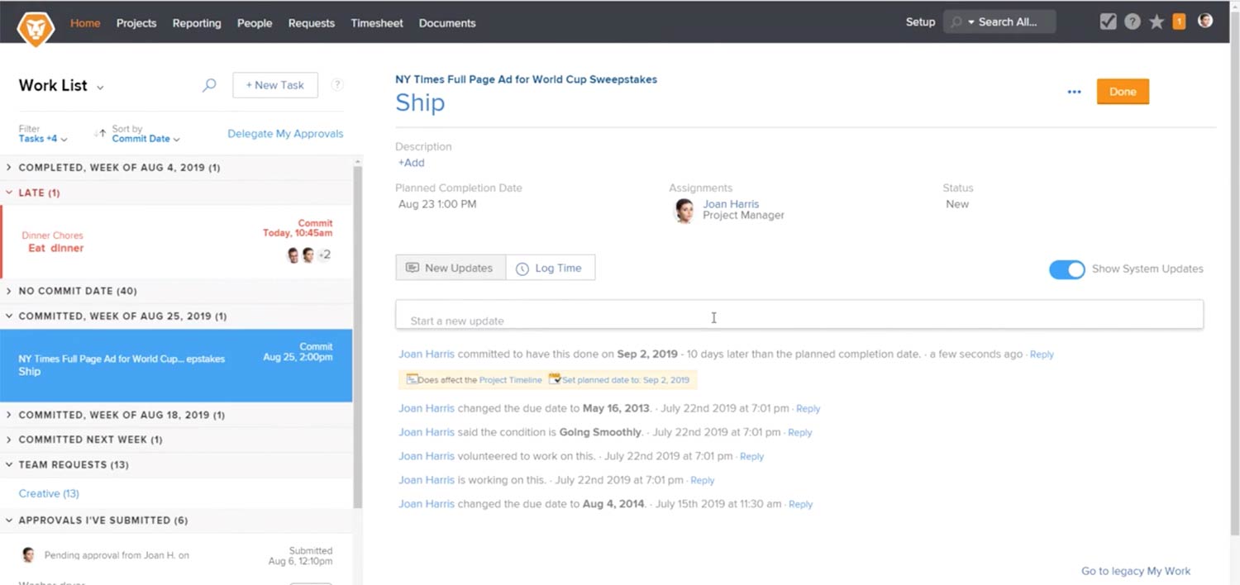Click the + New Task button
The image size is (1240, 585).
click(x=275, y=85)
